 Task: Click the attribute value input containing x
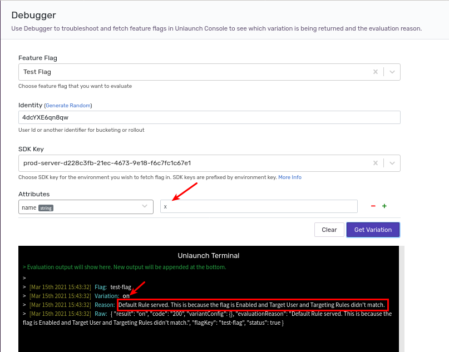point(259,206)
